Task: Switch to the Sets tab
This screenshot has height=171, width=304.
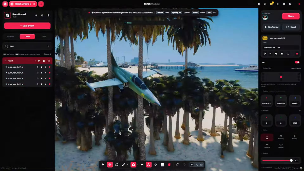Action: [x=44, y=36]
